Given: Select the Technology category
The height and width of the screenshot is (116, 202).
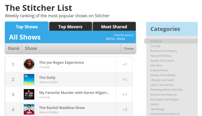Looking at the screenshot, I should pyautogui.click(x=157, y=109).
